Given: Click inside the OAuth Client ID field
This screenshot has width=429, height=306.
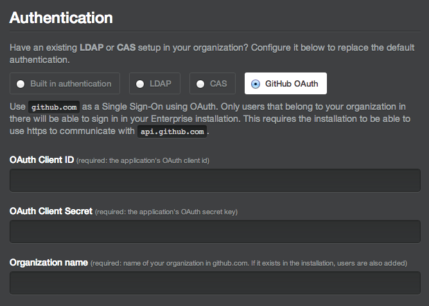Looking at the screenshot, I should 214,180.
